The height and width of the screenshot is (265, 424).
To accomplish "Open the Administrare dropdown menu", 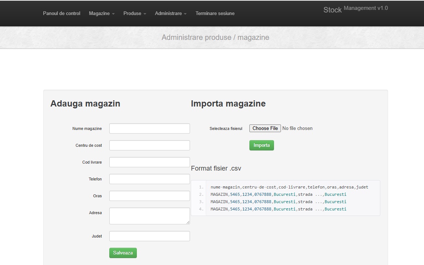I will pos(171,14).
